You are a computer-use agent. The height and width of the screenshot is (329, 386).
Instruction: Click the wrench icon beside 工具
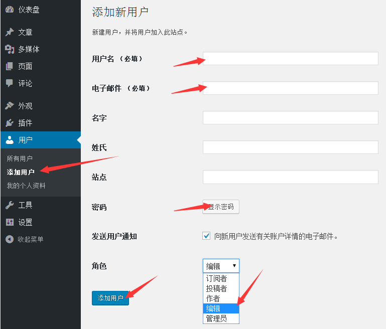click(x=10, y=205)
